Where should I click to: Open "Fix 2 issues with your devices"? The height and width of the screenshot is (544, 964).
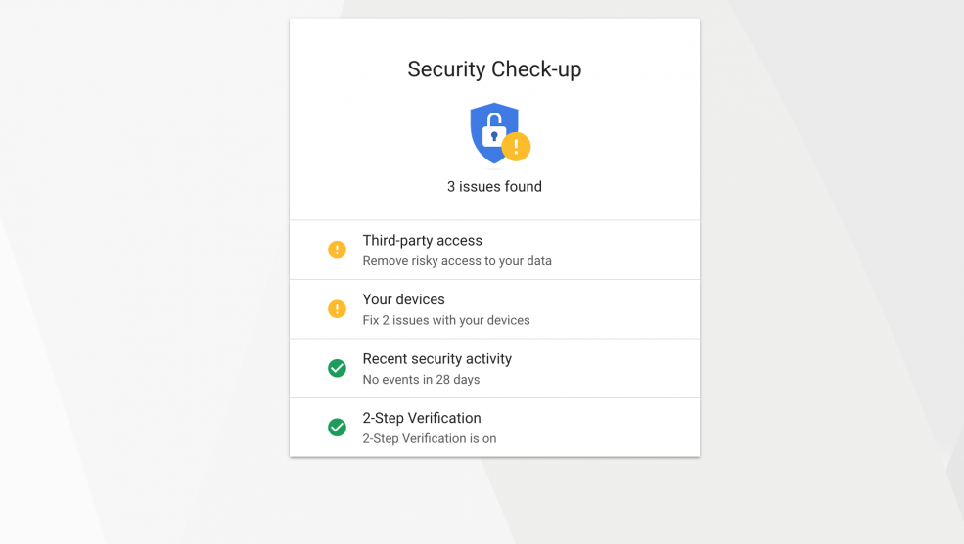(446, 320)
